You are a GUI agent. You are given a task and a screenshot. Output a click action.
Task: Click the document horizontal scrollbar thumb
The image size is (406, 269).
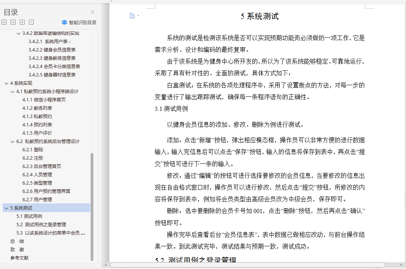(247, 265)
